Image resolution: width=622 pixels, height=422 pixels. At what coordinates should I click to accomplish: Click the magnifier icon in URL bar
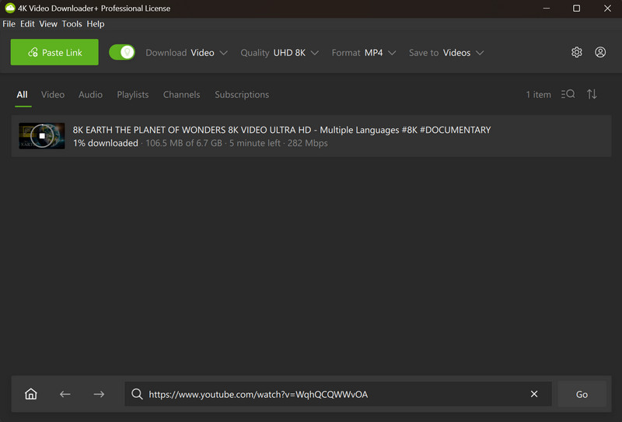tap(138, 394)
